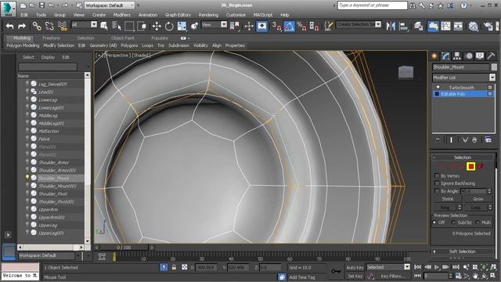Click the Mirror tool icon
Screen dimensions: 501x282
pos(391,26)
